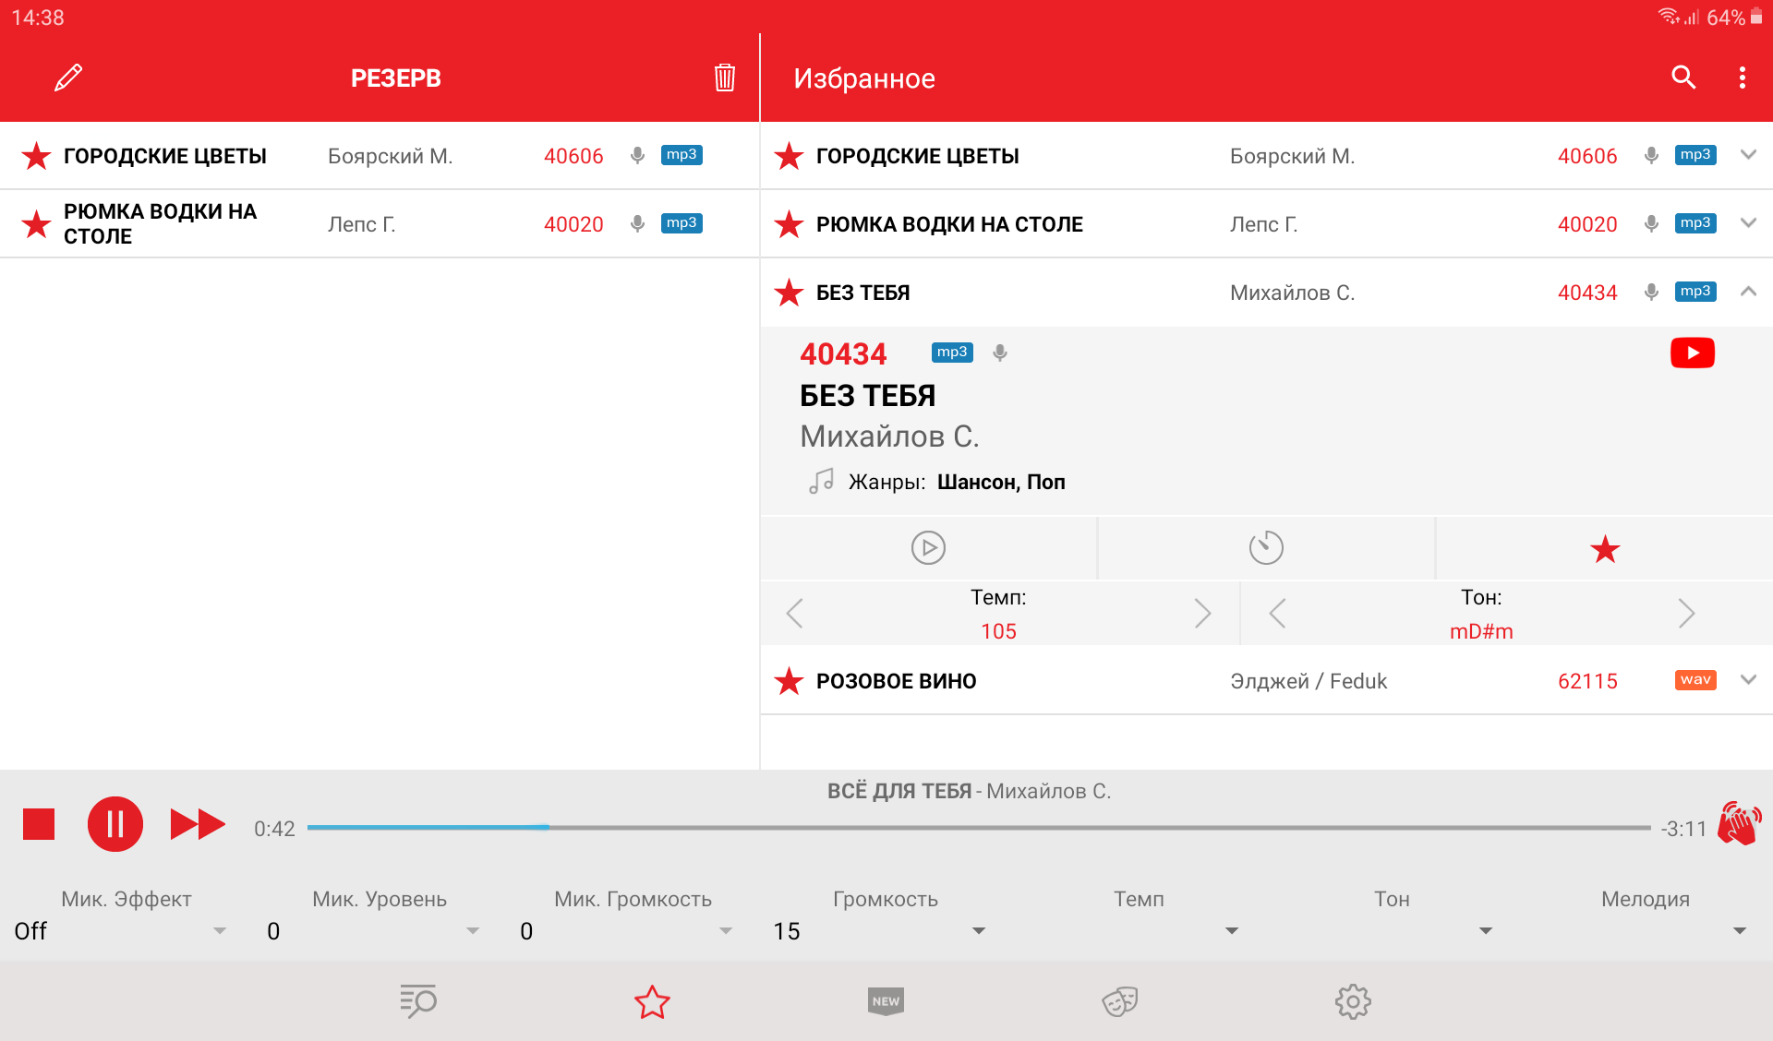Pause the currently playing song
The height and width of the screenshot is (1041, 1773).
pyautogui.click(x=115, y=824)
